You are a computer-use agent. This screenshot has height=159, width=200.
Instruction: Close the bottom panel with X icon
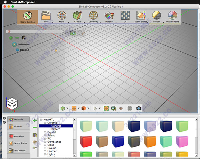pos(4,118)
